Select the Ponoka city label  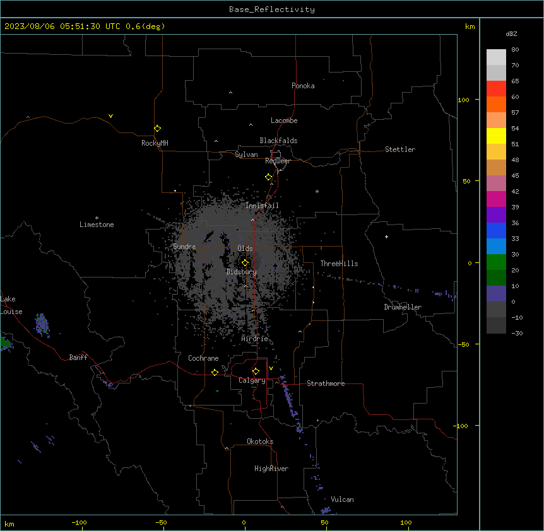[x=303, y=86]
